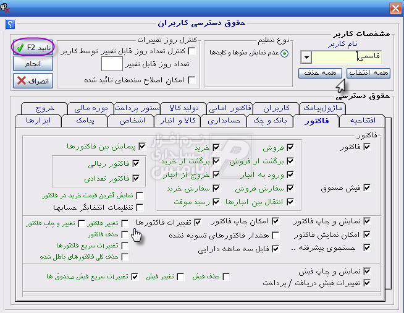Viewport: 404px width, 313px height.
Task: Uncheck the فروش checkbox
Action: tap(290, 147)
